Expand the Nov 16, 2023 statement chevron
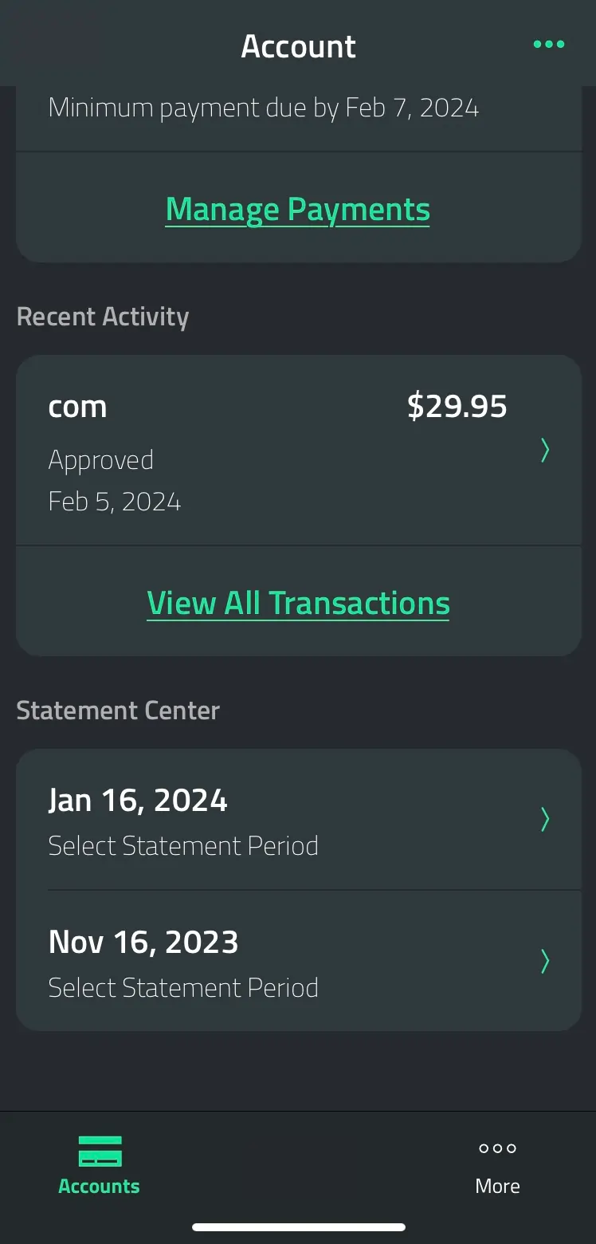The image size is (596, 1244). pos(545,961)
